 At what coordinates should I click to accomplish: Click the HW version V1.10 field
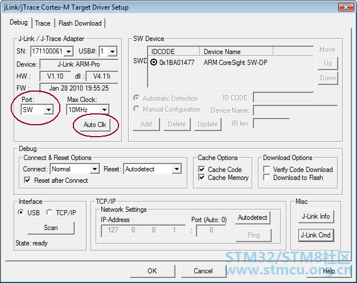point(55,76)
